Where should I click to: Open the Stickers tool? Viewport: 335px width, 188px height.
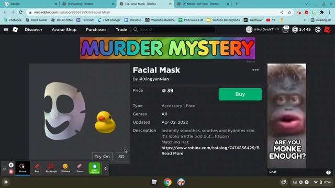[65, 168]
